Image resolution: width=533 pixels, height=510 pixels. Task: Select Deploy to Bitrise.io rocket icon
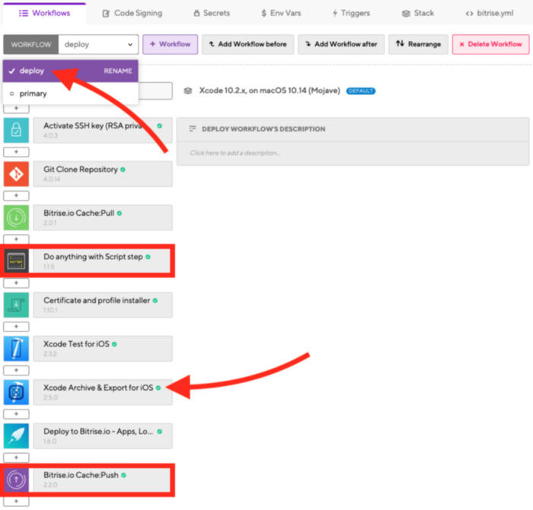click(16, 436)
